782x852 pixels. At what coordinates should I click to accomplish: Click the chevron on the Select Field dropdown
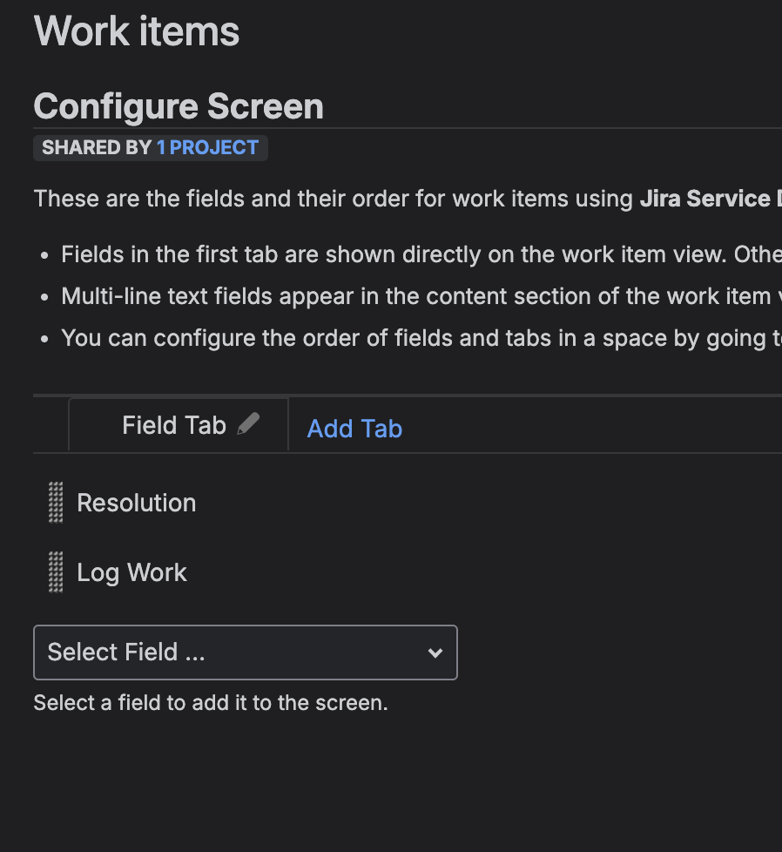pyautogui.click(x=435, y=653)
